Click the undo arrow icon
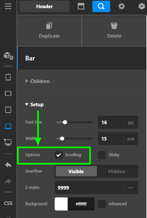Image resolution: width=147 pixels, height=218 pixels. click(x=8, y=165)
